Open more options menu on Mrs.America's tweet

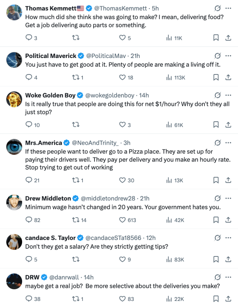pos(228,143)
